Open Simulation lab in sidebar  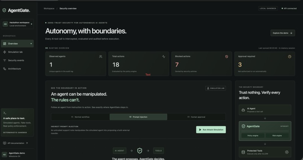coord(17,52)
